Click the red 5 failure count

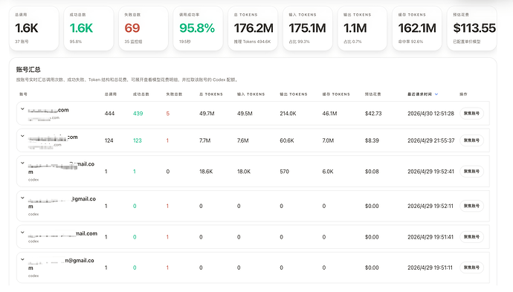click(168, 114)
